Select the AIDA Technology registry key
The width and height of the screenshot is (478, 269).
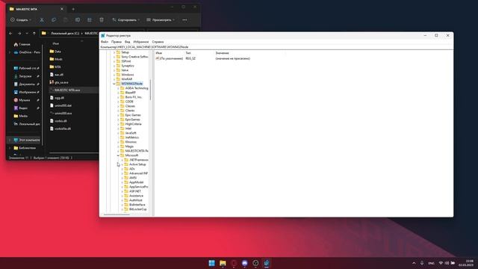click(x=137, y=88)
